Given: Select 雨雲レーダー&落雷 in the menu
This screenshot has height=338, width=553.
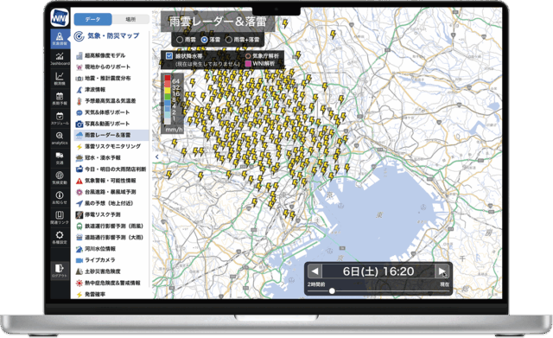Looking at the screenshot, I should (111, 135).
